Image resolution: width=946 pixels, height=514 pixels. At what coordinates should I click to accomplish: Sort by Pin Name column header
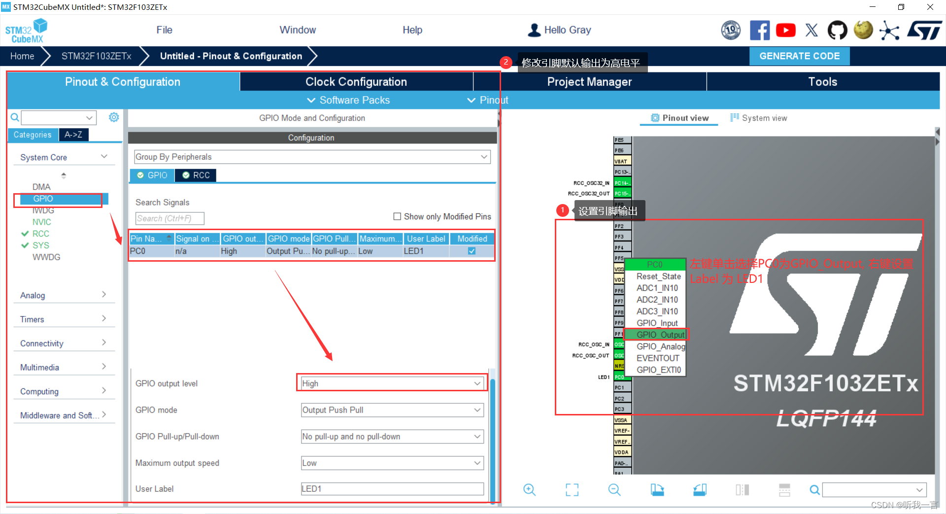point(151,239)
